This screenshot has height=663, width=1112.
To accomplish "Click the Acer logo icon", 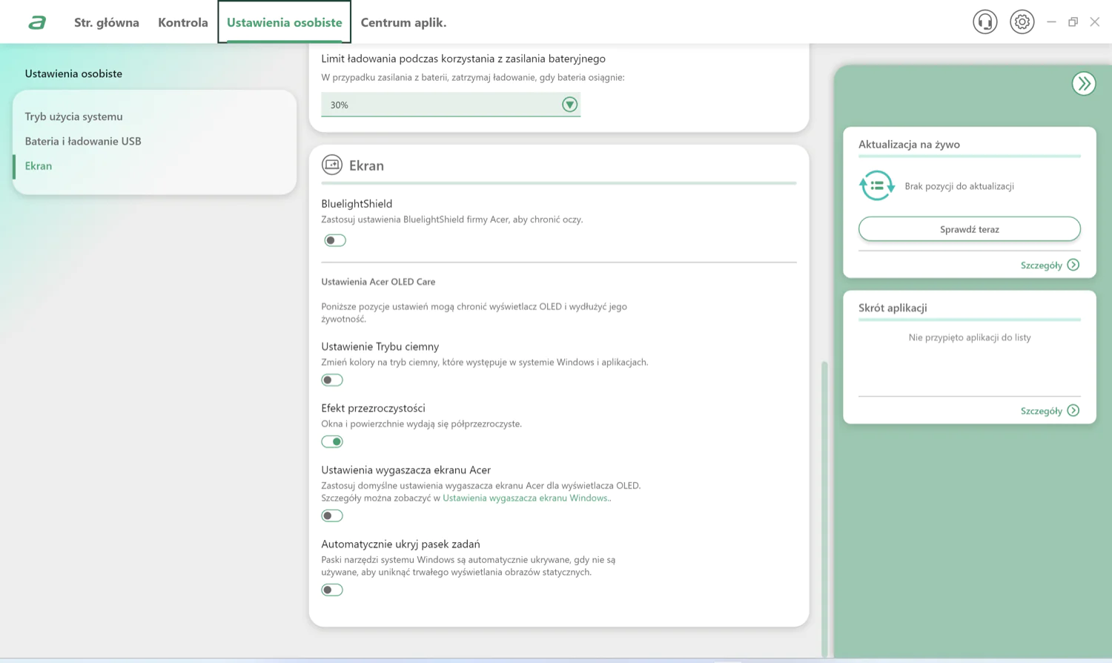I will pos(37,22).
